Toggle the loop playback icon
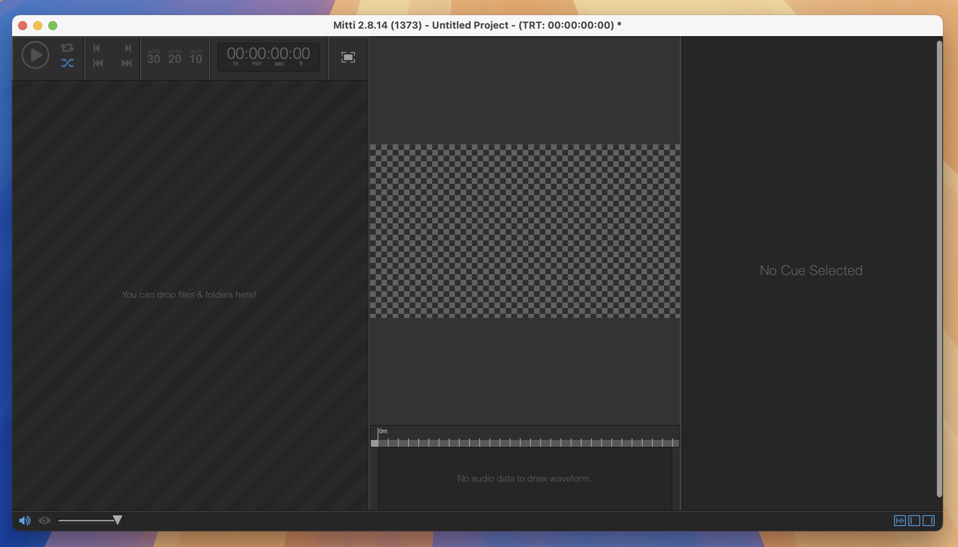Image resolution: width=958 pixels, height=547 pixels. coord(67,48)
